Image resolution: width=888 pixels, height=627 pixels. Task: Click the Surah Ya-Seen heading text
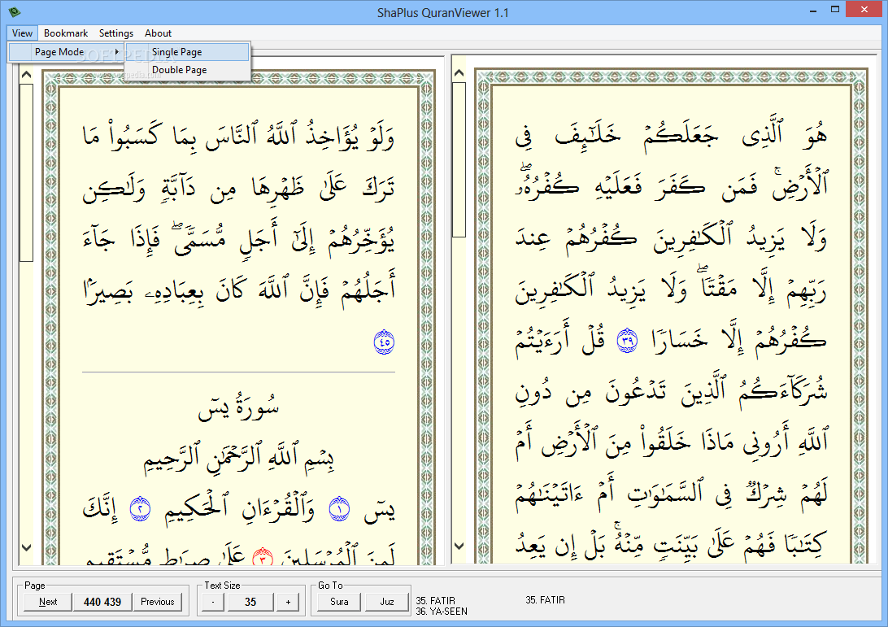(238, 406)
